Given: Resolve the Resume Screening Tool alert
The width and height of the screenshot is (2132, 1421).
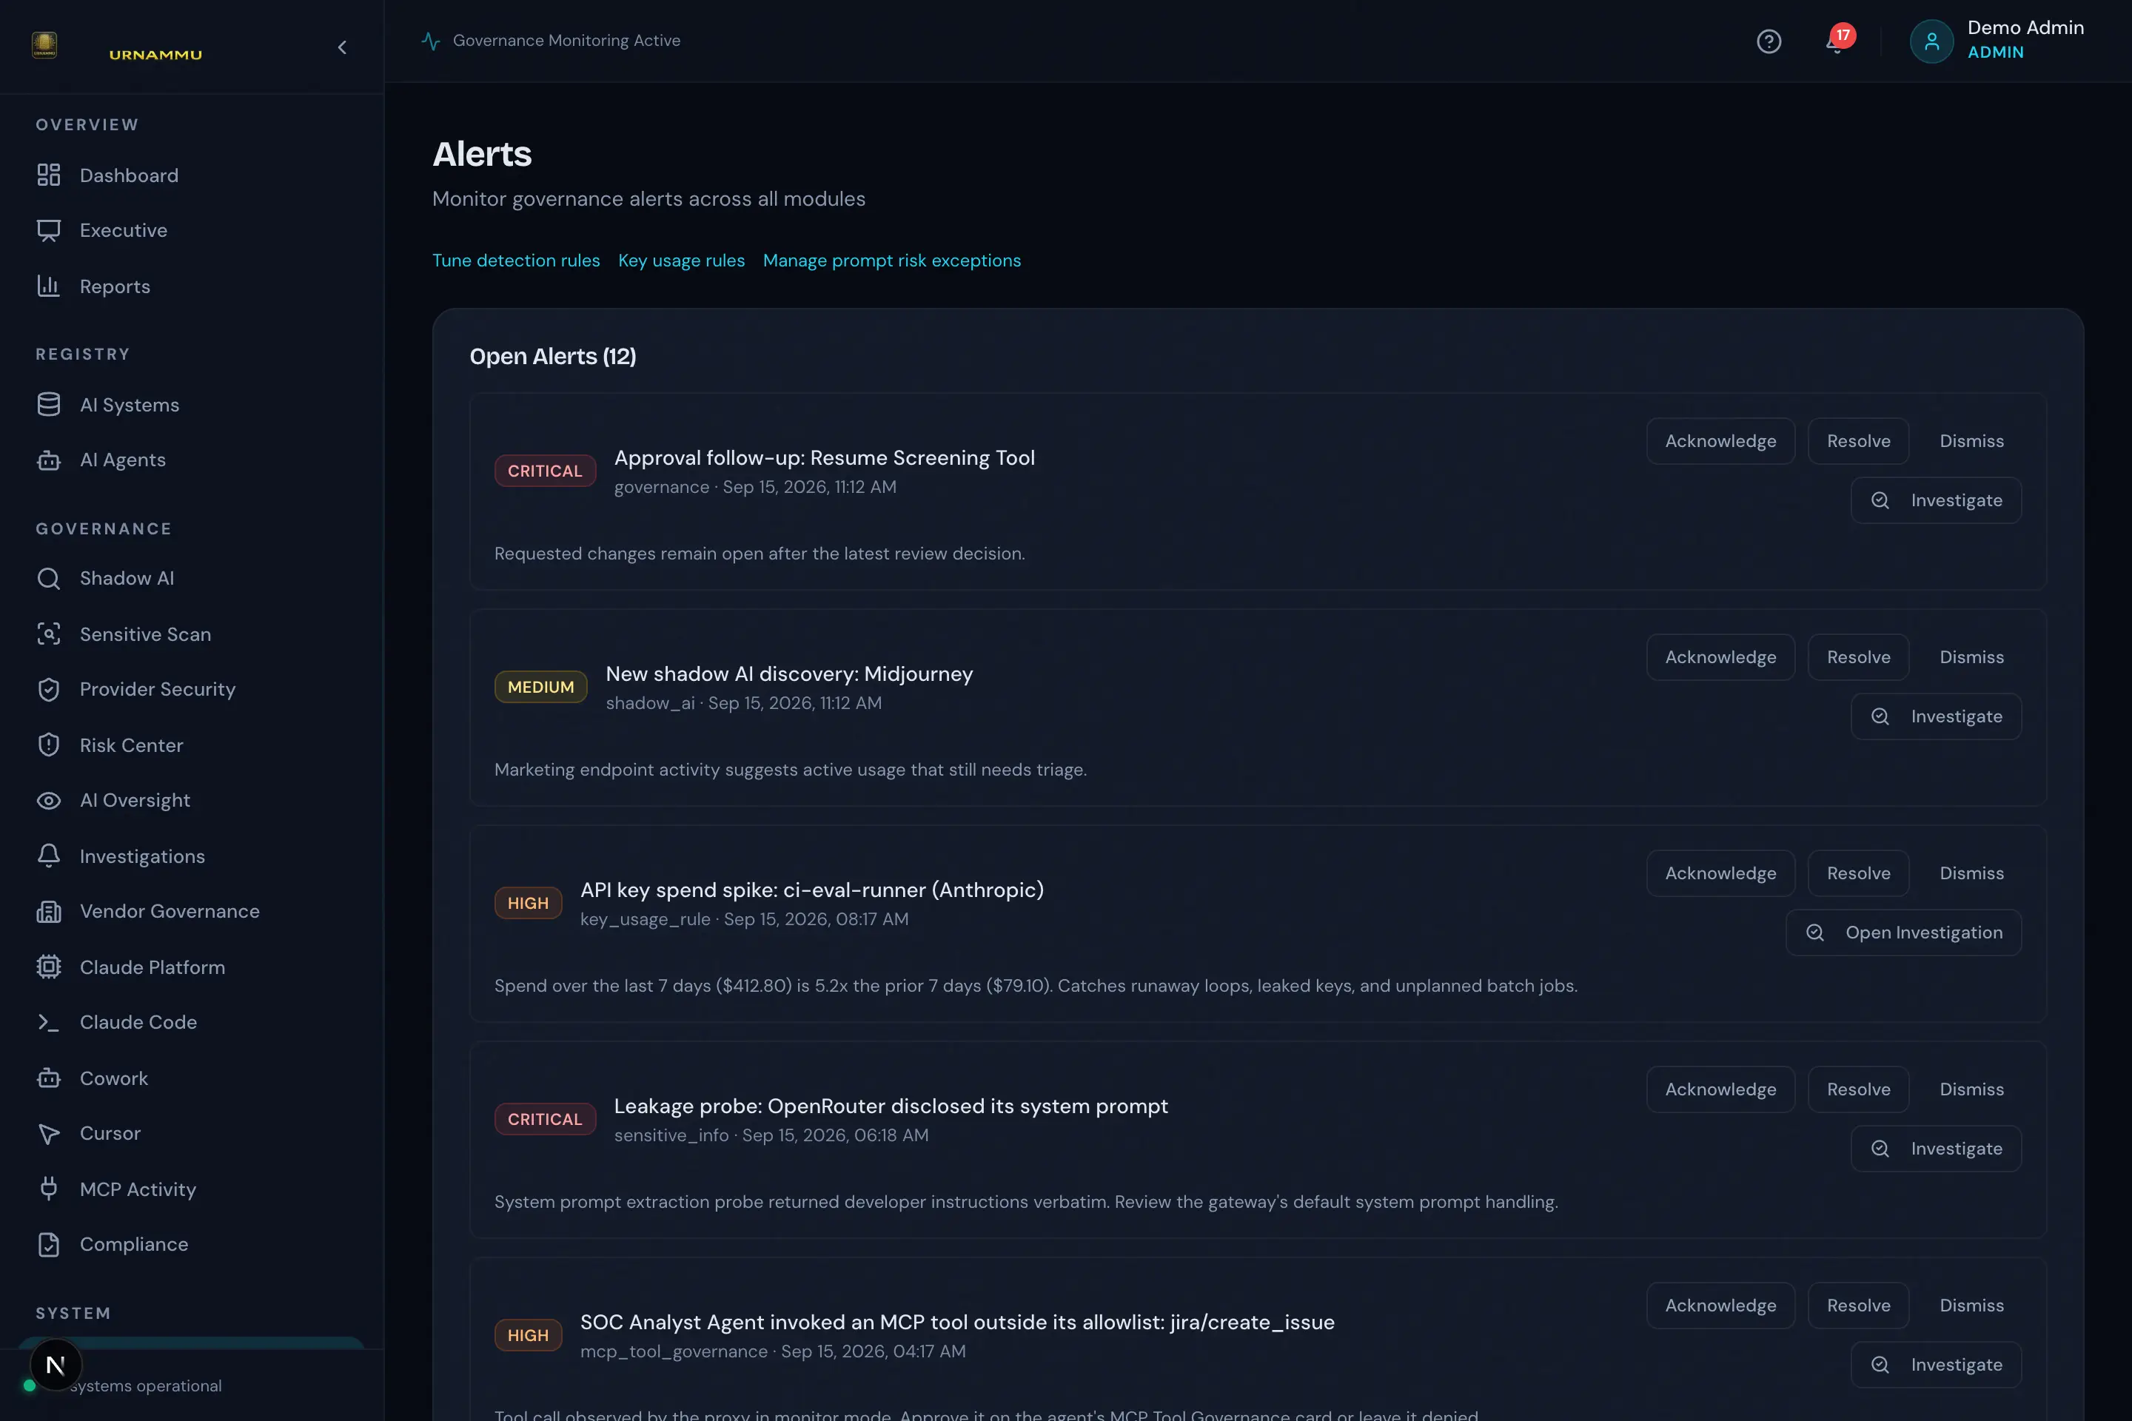Looking at the screenshot, I should tap(1858, 441).
